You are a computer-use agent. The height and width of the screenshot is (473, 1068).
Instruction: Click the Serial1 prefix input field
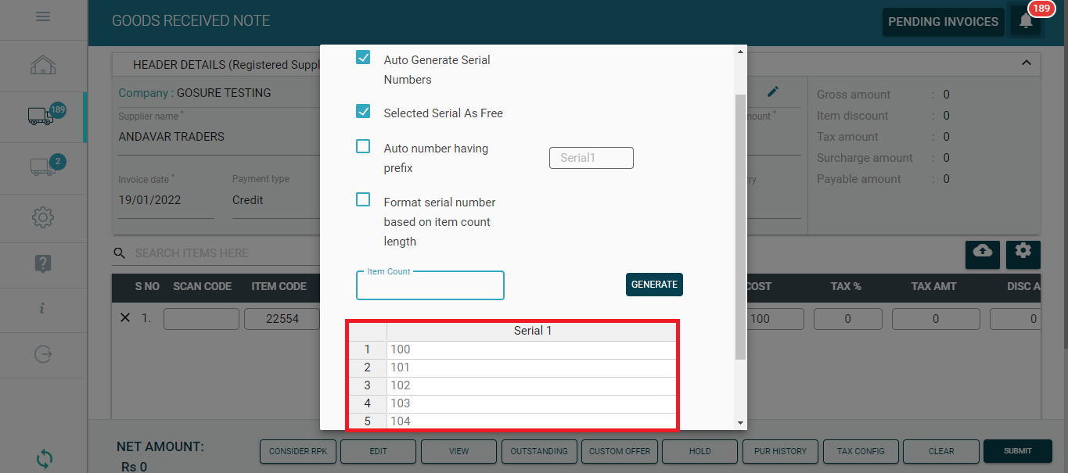point(592,158)
